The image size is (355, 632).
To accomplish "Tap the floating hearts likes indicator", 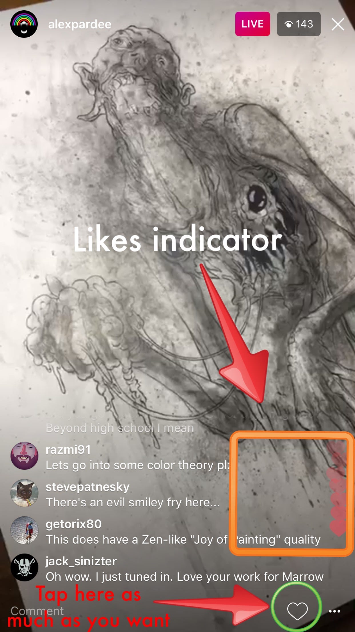I will pos(337,489).
